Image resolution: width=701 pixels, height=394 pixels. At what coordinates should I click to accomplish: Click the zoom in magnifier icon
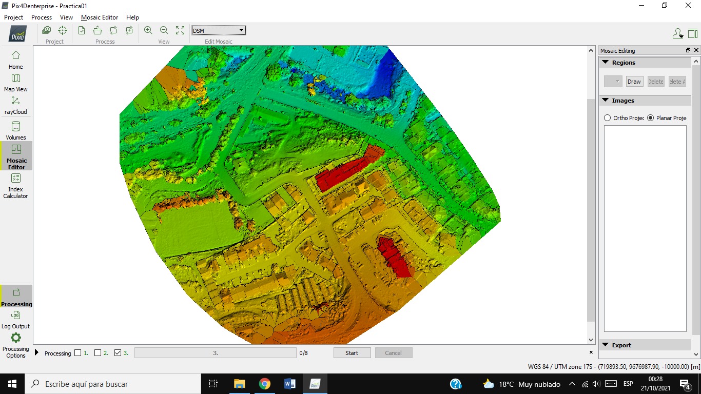pos(148,30)
